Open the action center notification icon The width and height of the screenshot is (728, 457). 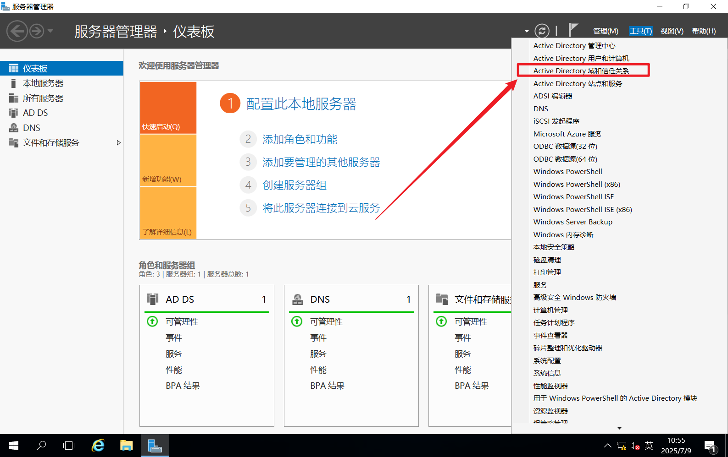coord(711,446)
